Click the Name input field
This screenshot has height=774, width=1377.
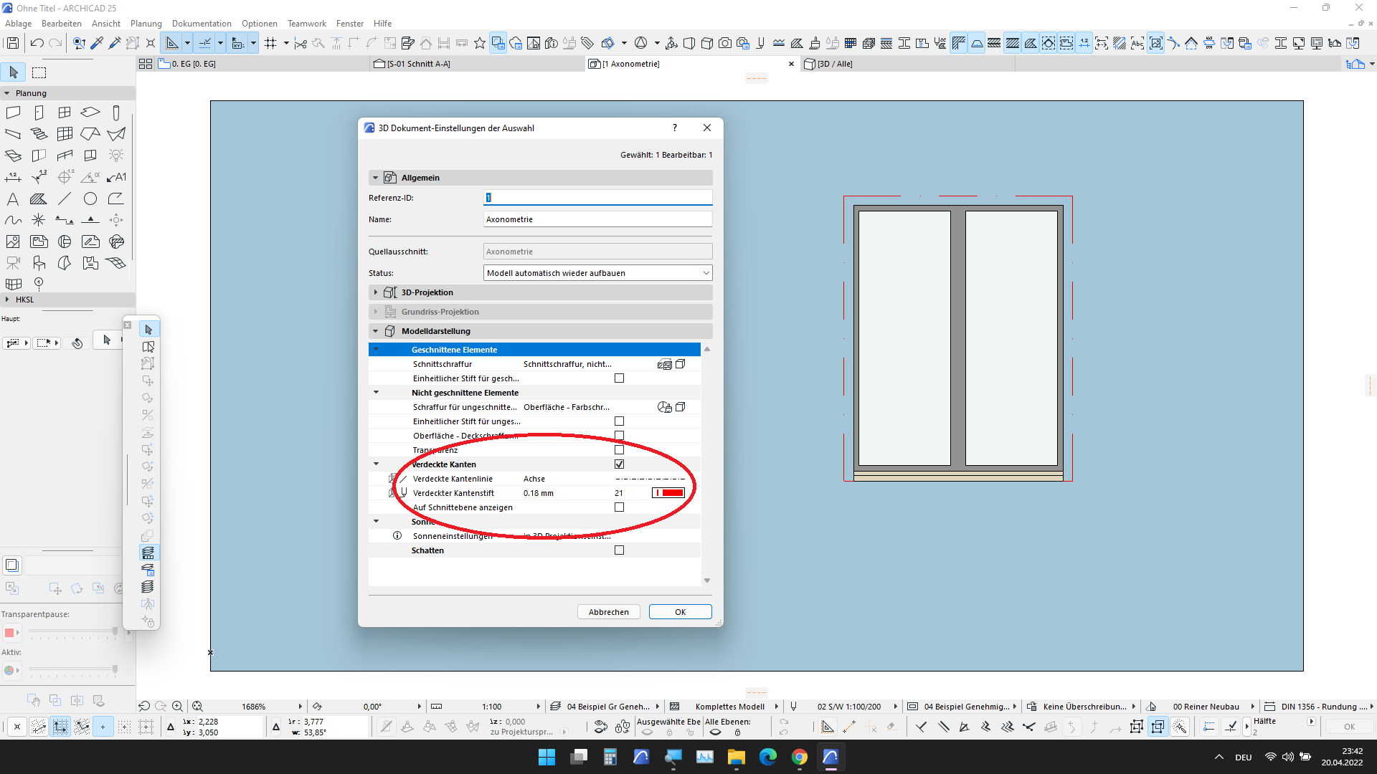tap(597, 219)
